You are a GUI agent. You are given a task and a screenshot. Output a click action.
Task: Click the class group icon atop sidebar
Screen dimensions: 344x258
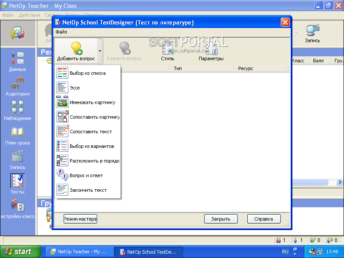(x=18, y=33)
